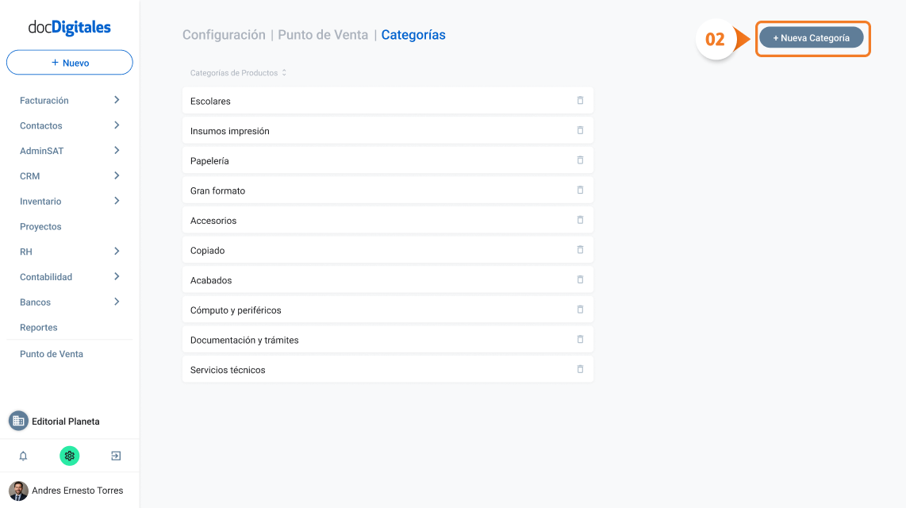Click the logout exit icon
The height and width of the screenshot is (508, 906).
click(116, 456)
